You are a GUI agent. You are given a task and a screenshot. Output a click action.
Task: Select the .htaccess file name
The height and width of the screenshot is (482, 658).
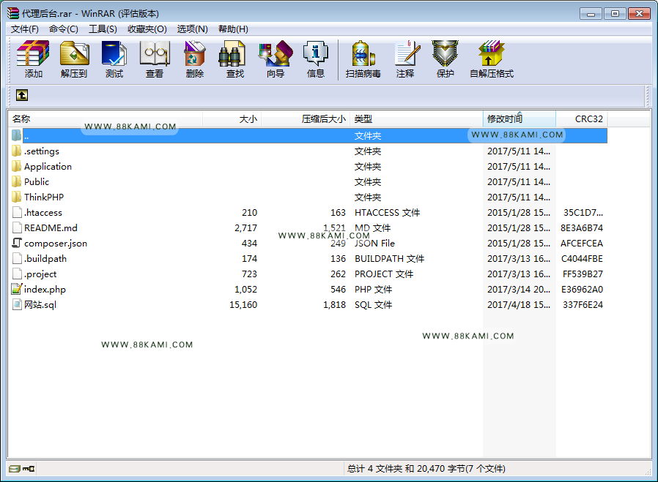[x=42, y=213]
